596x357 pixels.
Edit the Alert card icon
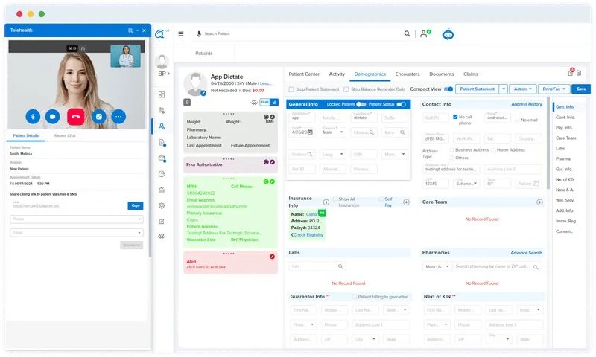point(272,257)
